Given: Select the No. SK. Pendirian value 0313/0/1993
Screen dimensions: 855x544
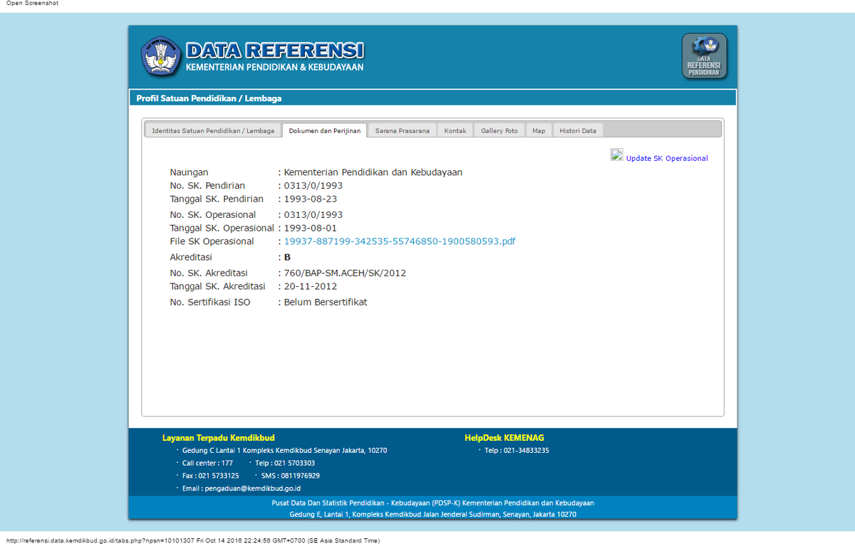Looking at the screenshot, I should click(x=313, y=185).
